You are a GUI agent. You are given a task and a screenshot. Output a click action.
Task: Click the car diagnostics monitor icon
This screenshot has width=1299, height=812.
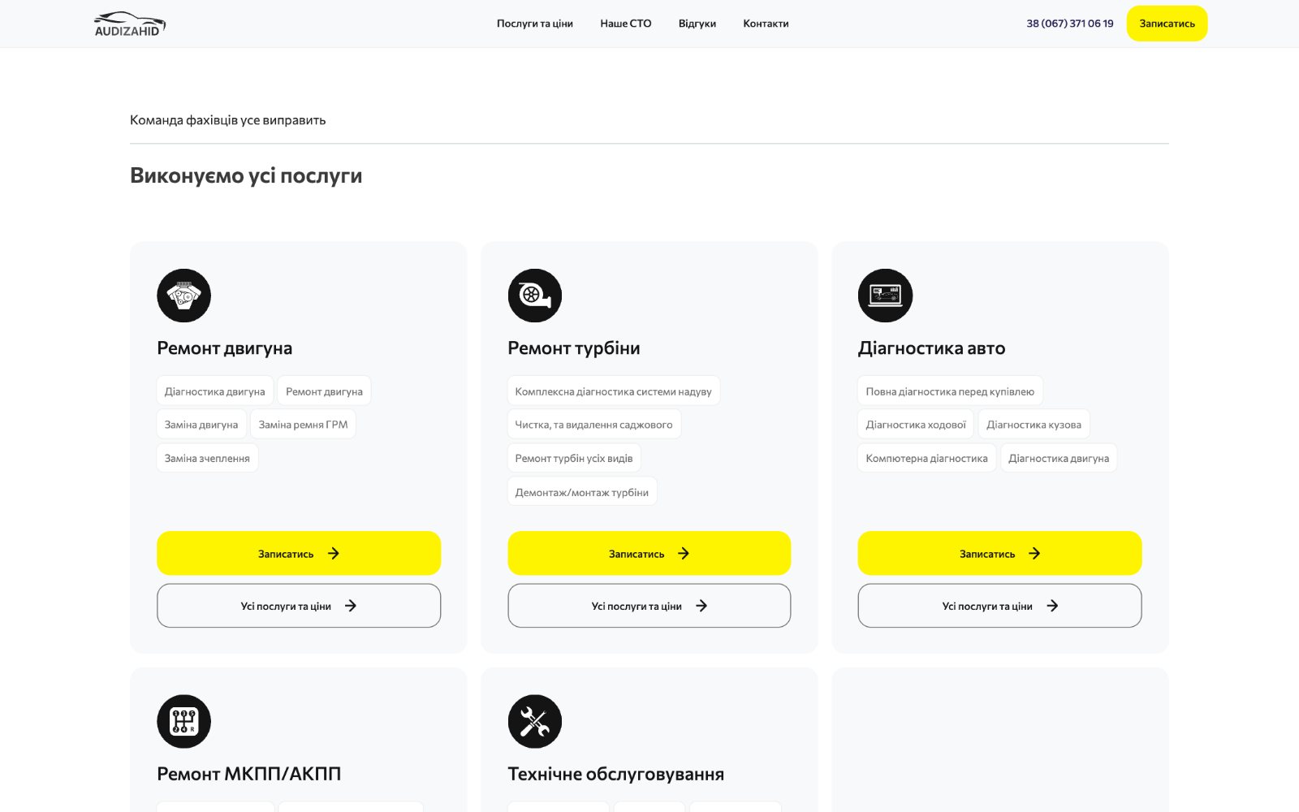tap(885, 296)
